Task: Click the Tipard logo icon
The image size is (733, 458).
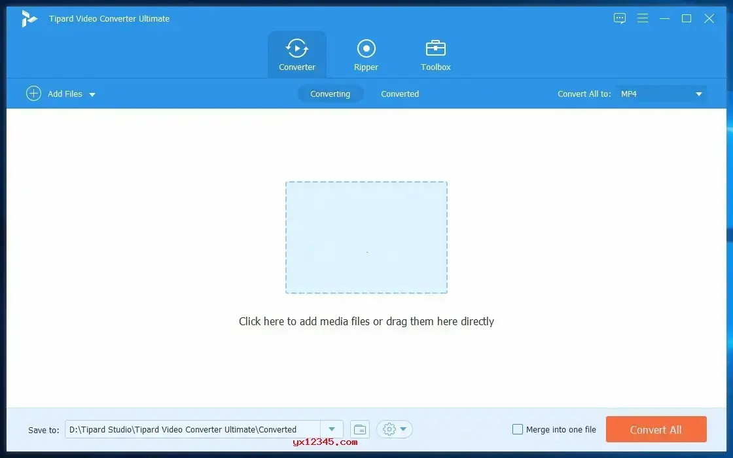Action: (x=29, y=19)
